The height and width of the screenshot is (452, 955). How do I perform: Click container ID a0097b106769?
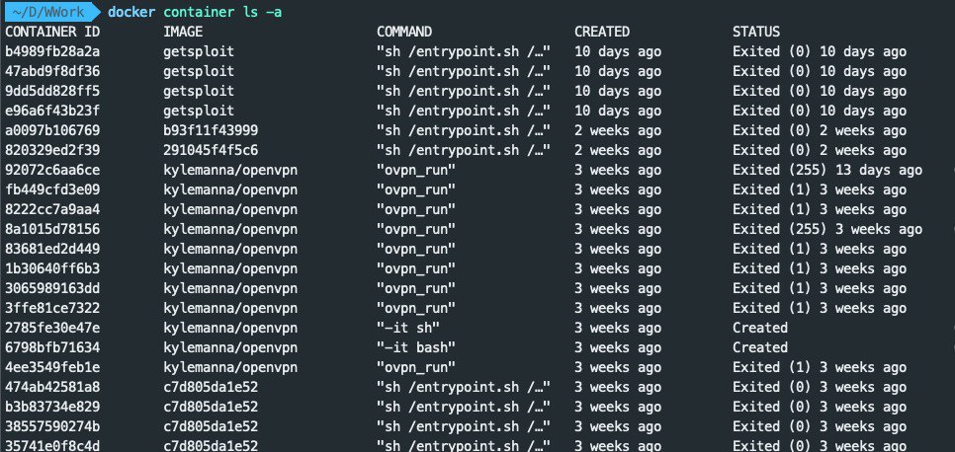coord(52,130)
